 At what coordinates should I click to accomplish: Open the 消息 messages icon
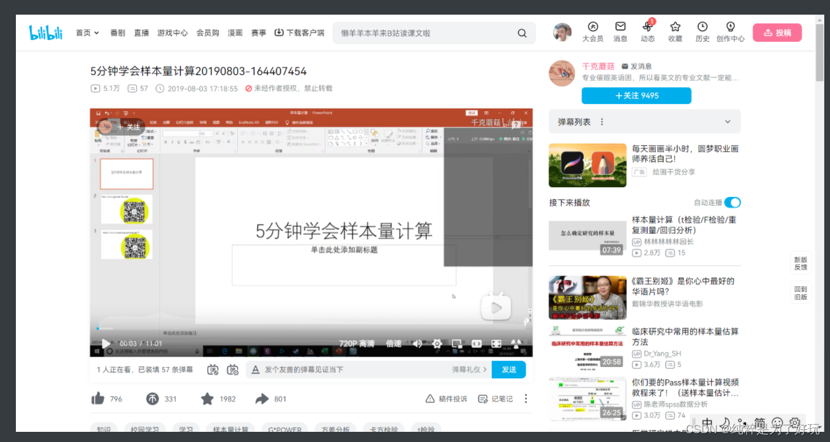click(620, 27)
